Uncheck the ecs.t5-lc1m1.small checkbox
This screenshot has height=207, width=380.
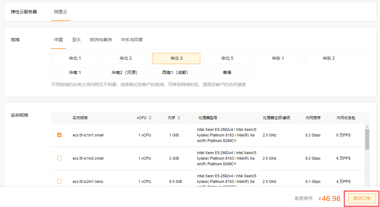click(x=59, y=135)
